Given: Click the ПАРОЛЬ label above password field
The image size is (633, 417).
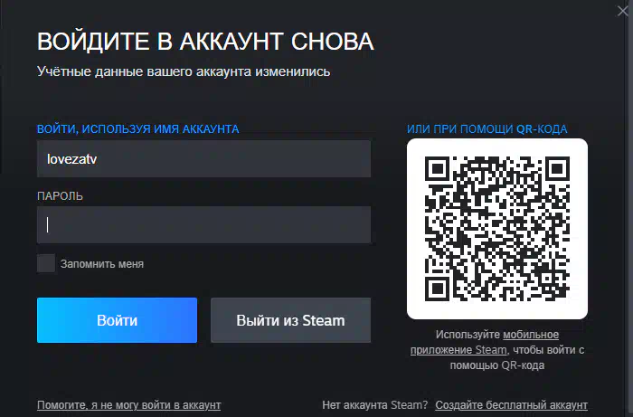Looking at the screenshot, I should (x=61, y=196).
